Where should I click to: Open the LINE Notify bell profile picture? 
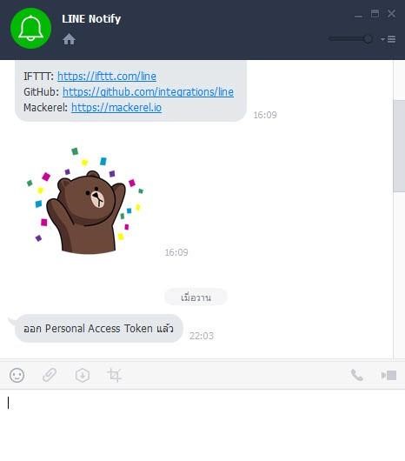[30, 28]
